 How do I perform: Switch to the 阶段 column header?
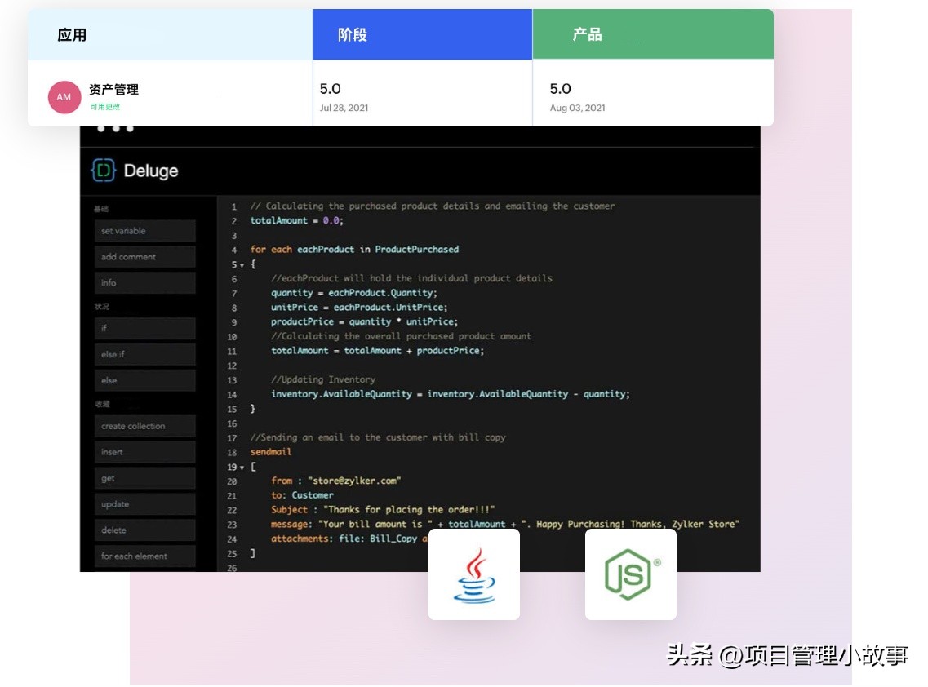click(422, 33)
